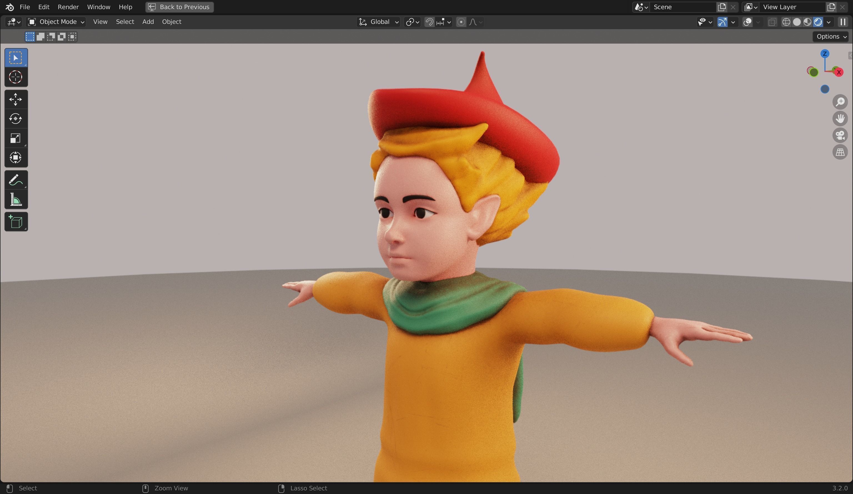Viewport: 853px width, 494px height.
Task: Open Global transform orientation dropdown
Action: pos(378,22)
